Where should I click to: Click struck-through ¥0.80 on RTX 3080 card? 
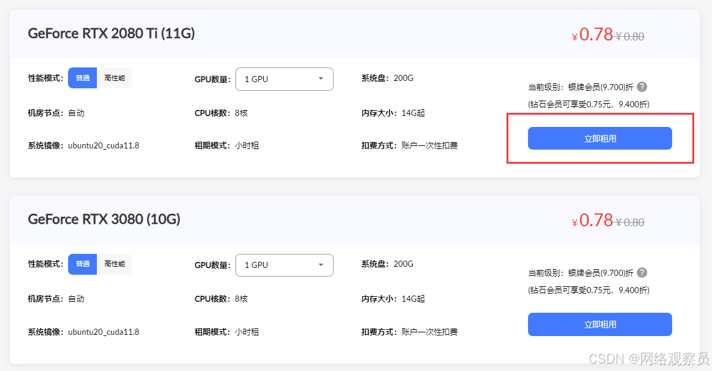click(x=629, y=222)
